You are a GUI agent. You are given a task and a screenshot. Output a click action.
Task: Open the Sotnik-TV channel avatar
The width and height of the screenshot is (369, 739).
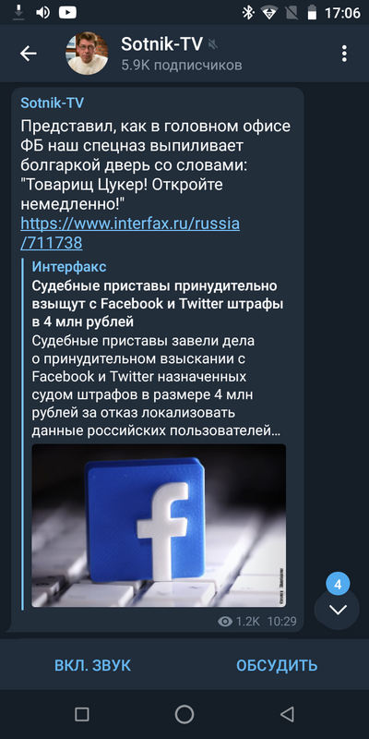(x=87, y=54)
